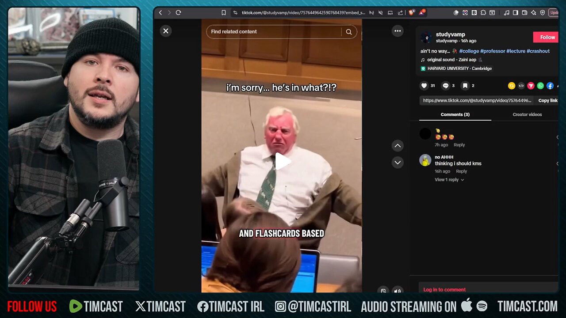Go to previous video with up arrow

pos(398,146)
